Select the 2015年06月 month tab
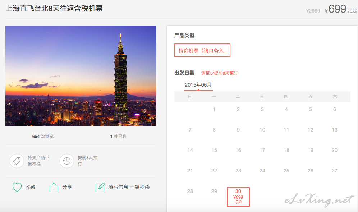The height and width of the screenshot is (212, 358). pos(198,85)
